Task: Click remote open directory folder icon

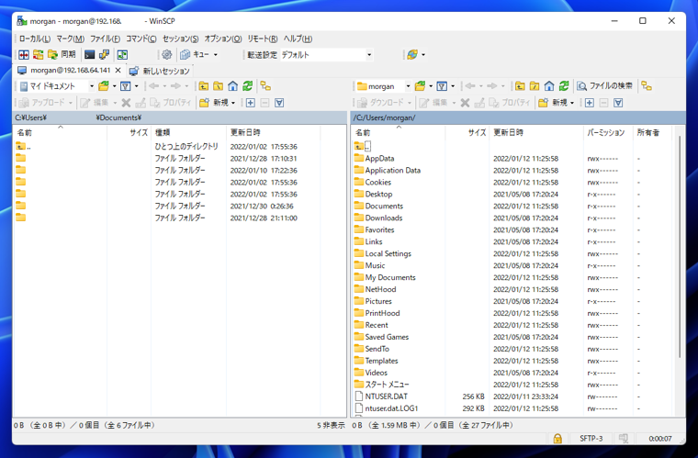Action: tap(420, 86)
